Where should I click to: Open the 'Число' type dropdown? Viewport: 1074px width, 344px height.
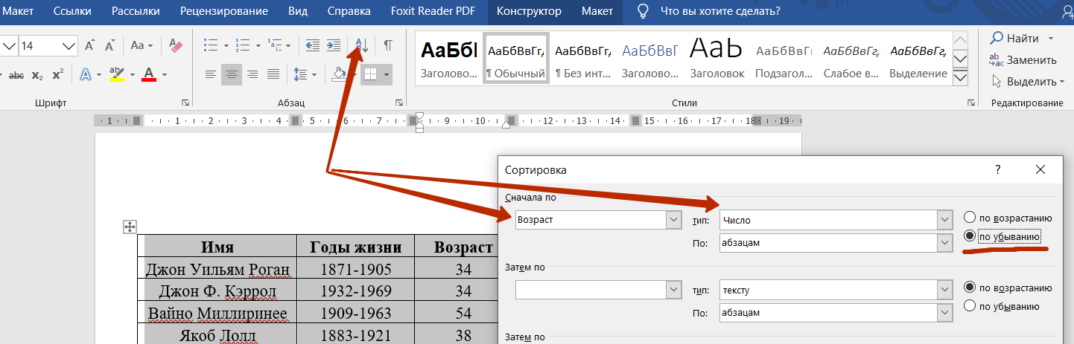coord(945,220)
